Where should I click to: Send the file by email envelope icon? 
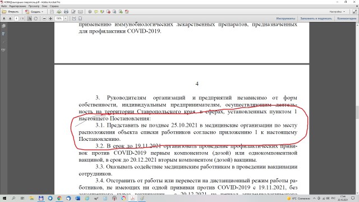[80, 12]
